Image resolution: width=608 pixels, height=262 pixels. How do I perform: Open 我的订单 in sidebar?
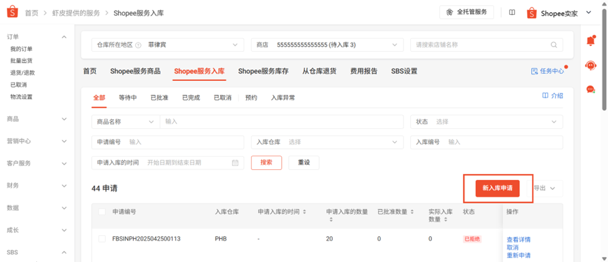(x=21, y=49)
